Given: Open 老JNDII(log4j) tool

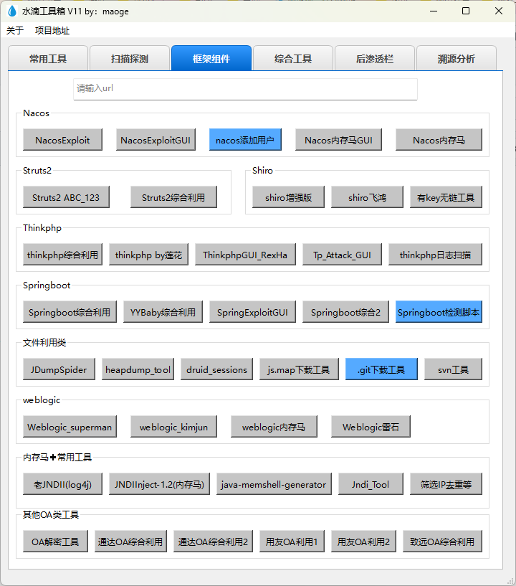Looking at the screenshot, I should [63, 484].
